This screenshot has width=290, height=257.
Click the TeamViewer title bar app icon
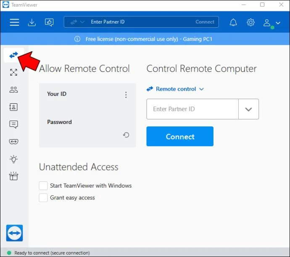coord(6,5)
